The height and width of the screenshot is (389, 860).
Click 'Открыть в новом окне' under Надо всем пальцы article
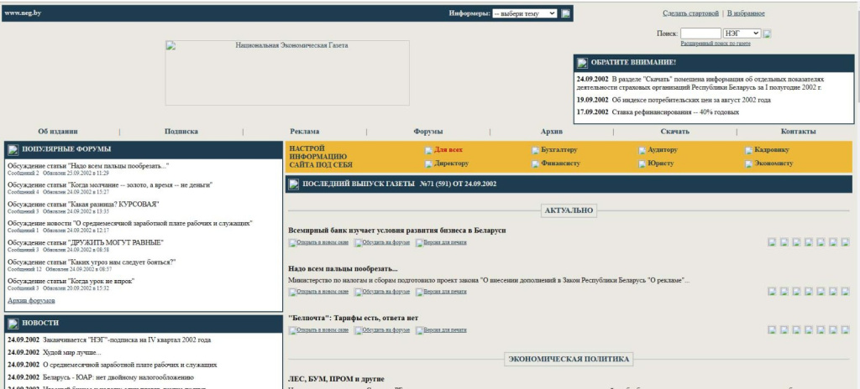[x=322, y=292]
